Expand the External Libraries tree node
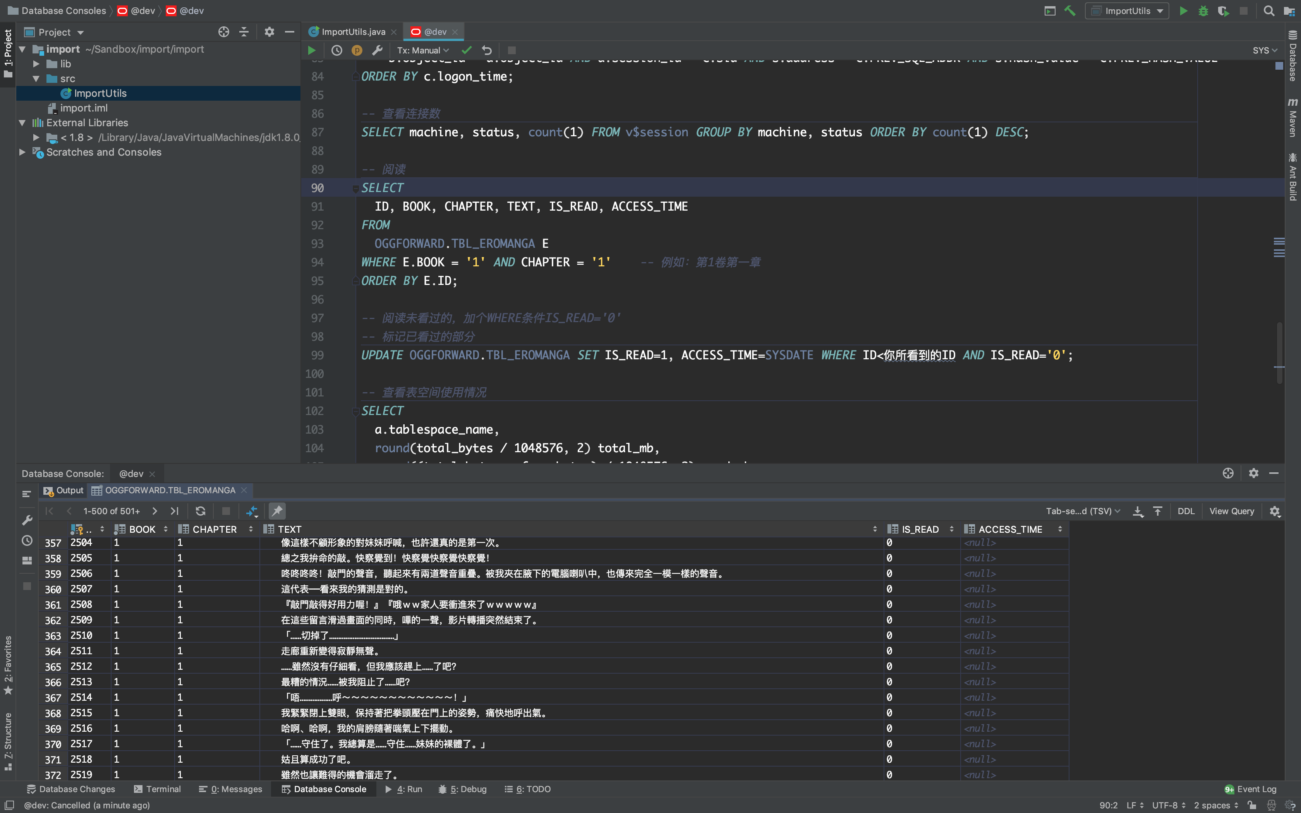Screen dimensions: 1301x813 [x=21, y=122]
